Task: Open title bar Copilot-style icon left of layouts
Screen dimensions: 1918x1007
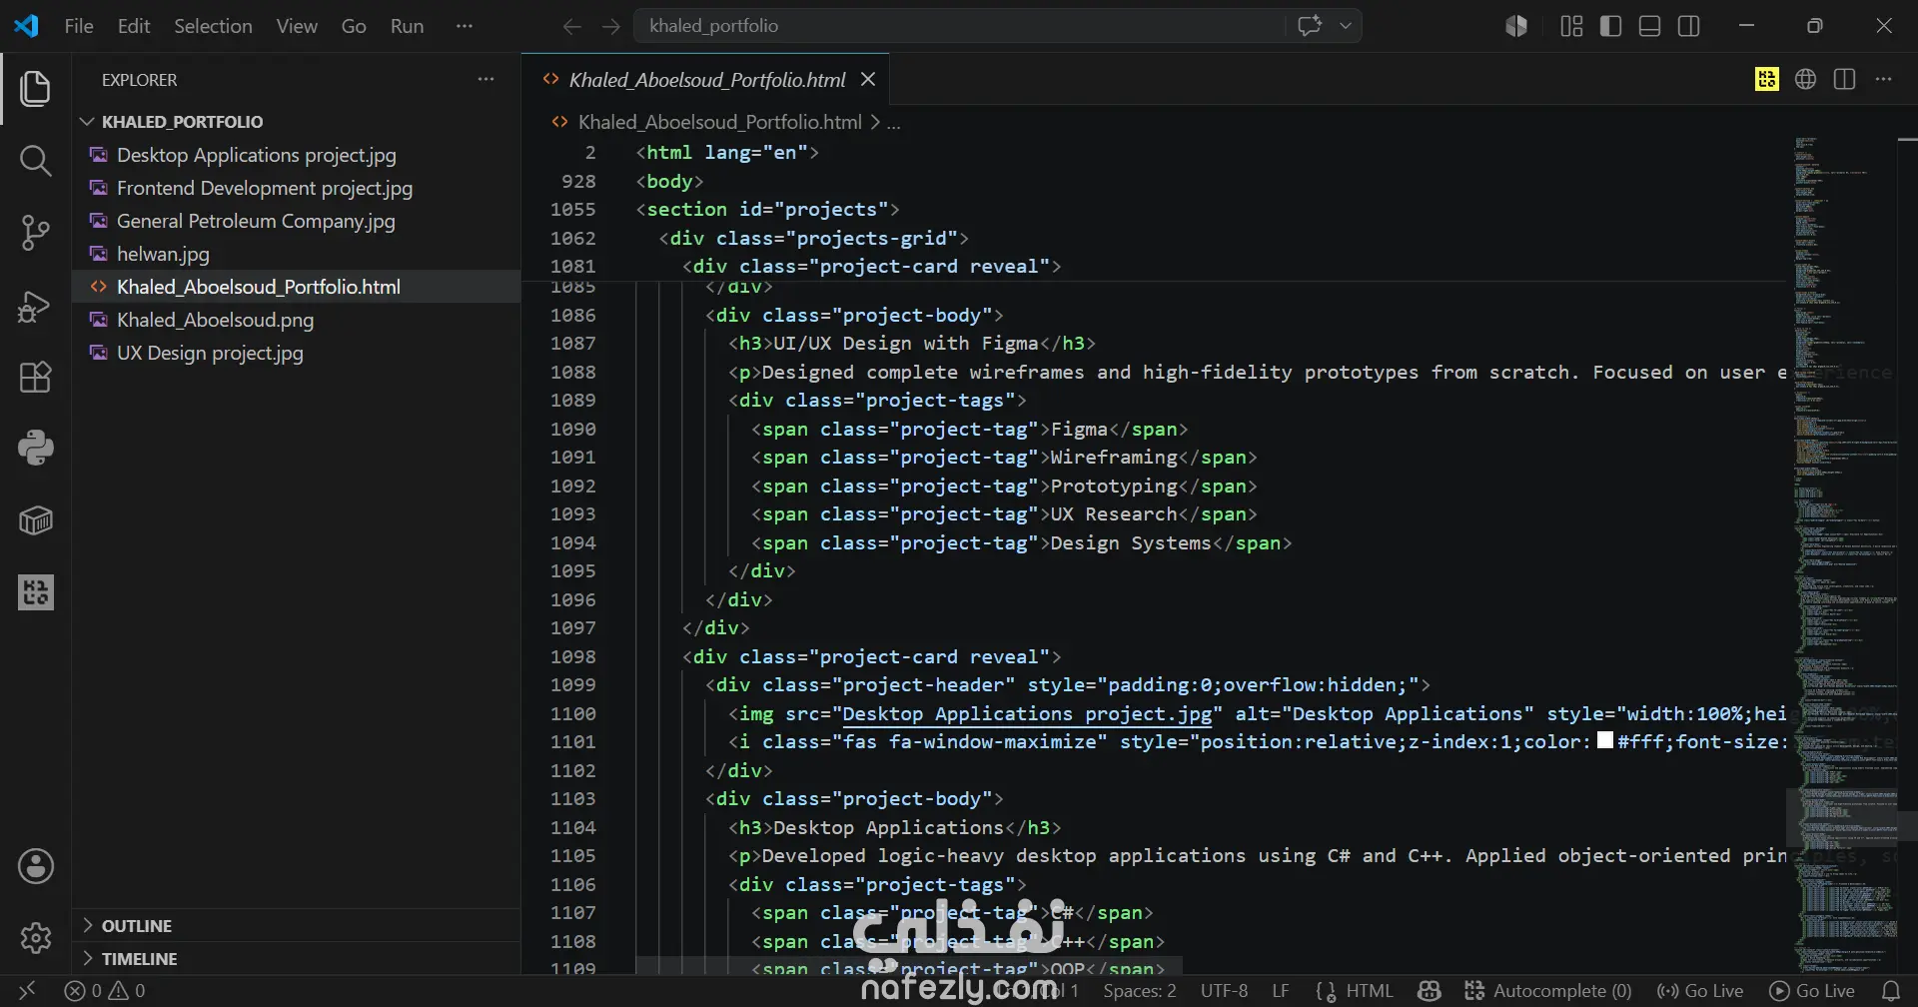Action: (1516, 26)
